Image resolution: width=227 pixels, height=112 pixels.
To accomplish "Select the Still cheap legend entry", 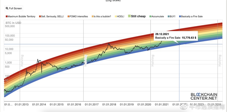I will click(138, 16).
